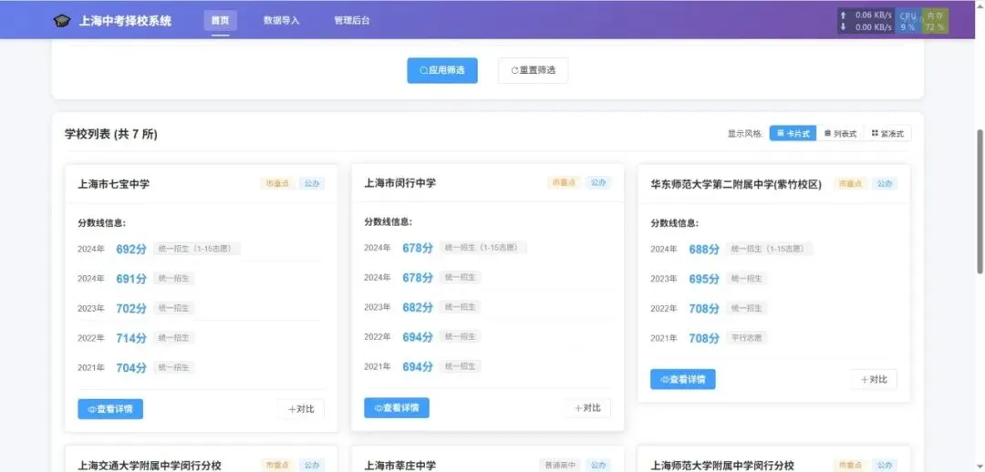
Task: Click 统一招生（1-15志愿） tag in 闵行中学 card
Action: pos(482,247)
